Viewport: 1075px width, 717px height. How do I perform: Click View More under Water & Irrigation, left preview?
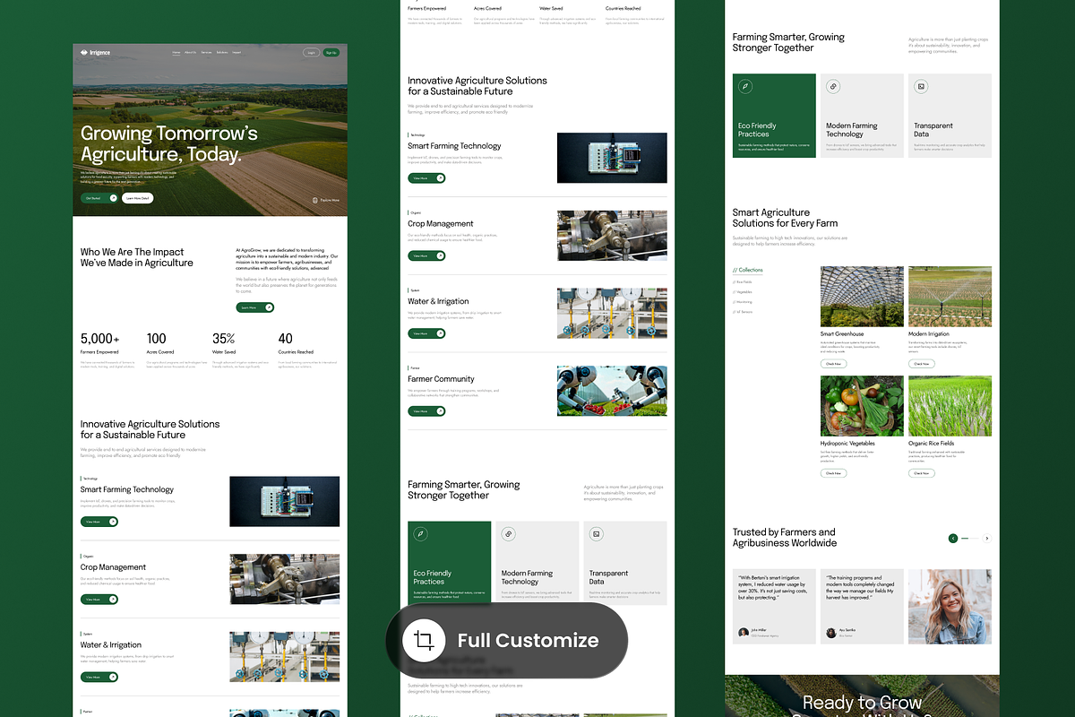tap(99, 678)
